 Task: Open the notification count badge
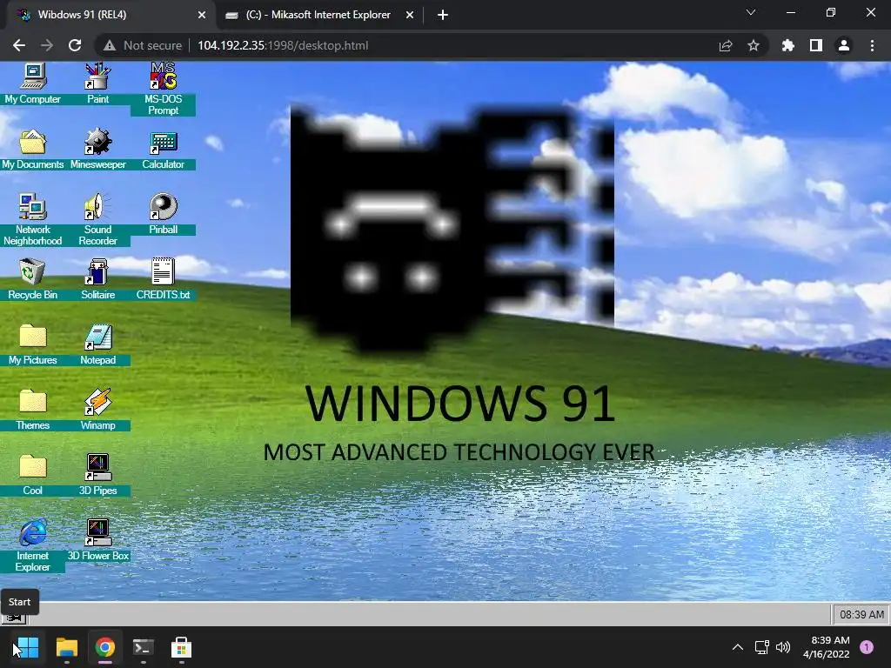(x=867, y=647)
